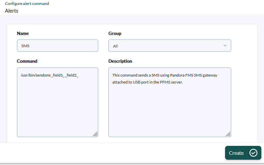Open the Configure alert command breadcrumb
The height and width of the screenshot is (165, 264).
point(27,4)
